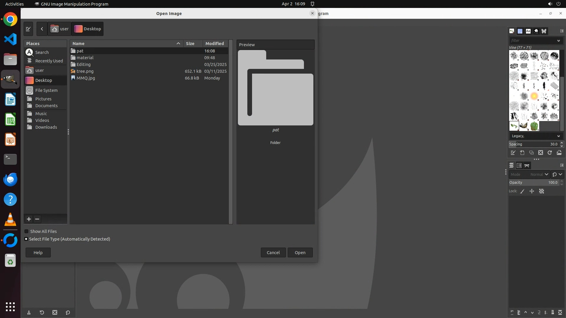The width and height of the screenshot is (566, 318).
Task: Open the Paths tab icon
Action: pos(527,165)
